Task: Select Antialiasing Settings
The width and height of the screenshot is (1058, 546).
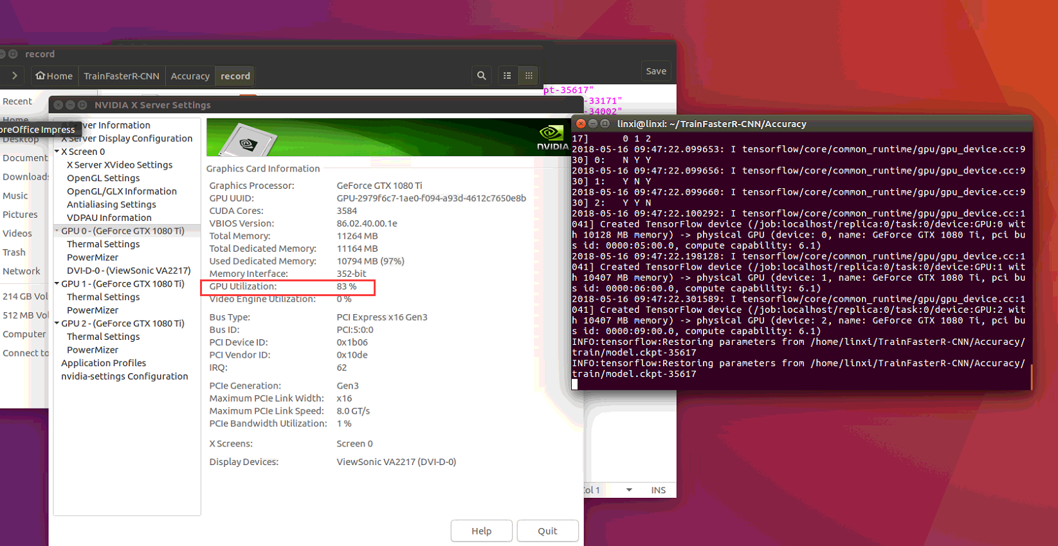Action: pos(111,204)
